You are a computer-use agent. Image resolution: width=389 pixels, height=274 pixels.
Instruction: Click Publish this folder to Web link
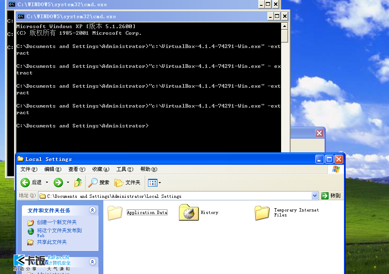(59, 233)
